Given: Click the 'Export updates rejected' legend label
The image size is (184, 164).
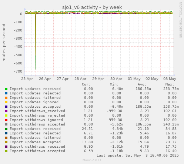Looking at the screenshot, I should 35,133.
